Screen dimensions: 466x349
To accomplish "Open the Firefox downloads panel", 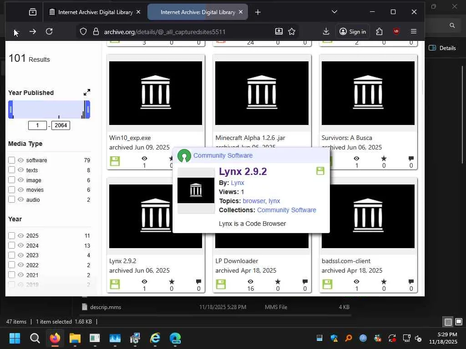I will (x=326, y=31).
